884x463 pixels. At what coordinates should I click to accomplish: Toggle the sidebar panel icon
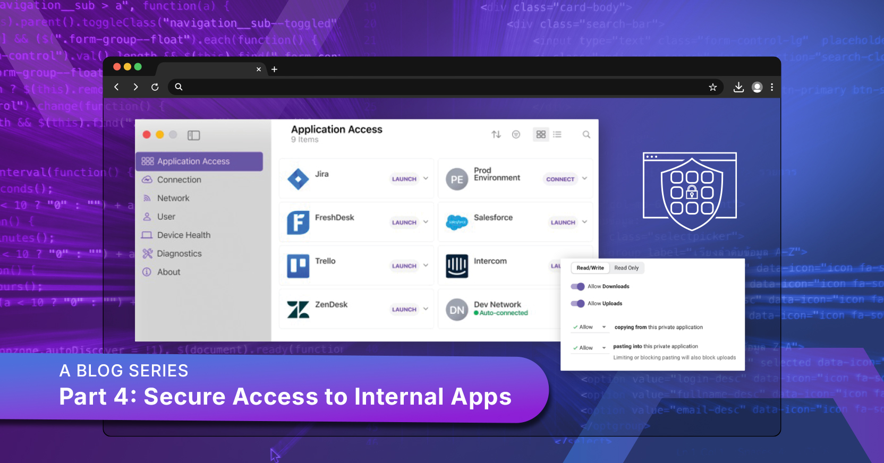[x=194, y=135]
